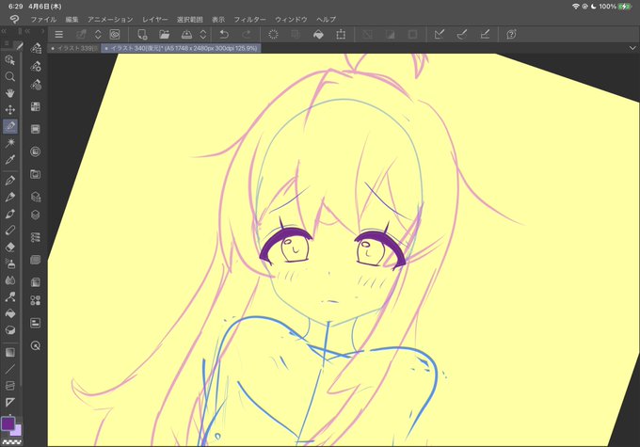Select the Hand move-view tool

10,93
